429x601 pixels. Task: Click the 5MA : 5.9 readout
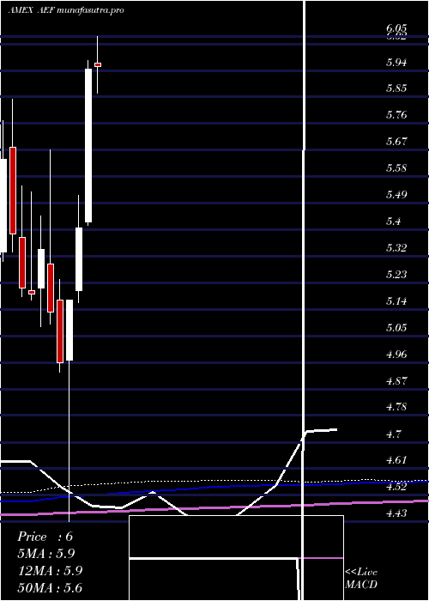click(46, 554)
